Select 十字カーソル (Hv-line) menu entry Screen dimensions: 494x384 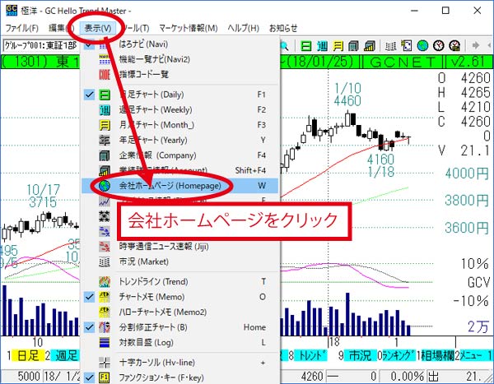[x=179, y=363]
